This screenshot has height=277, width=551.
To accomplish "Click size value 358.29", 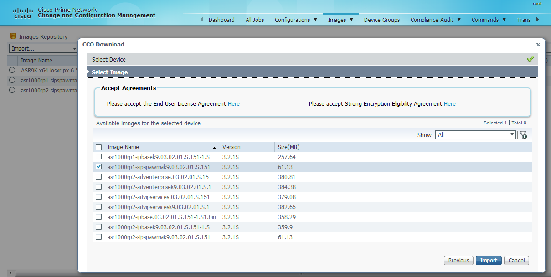I will click(287, 217).
